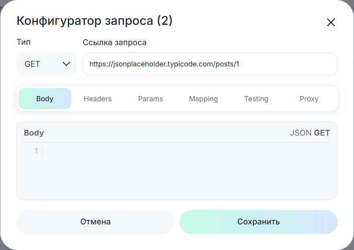This screenshot has width=354, height=250.
Task: Open the GET request type dropdown
Action: click(x=46, y=64)
